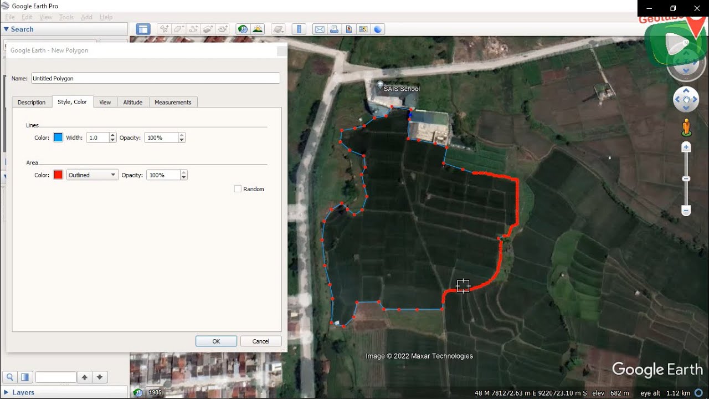Increase Lines Opacity with up stepper arrow

tap(182, 135)
